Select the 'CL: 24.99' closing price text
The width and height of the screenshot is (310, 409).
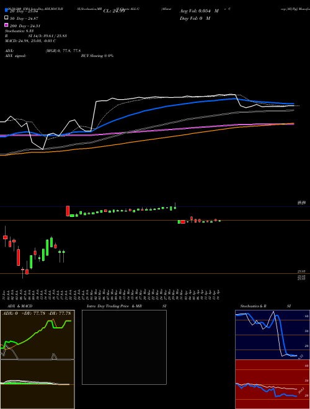point(114,11)
